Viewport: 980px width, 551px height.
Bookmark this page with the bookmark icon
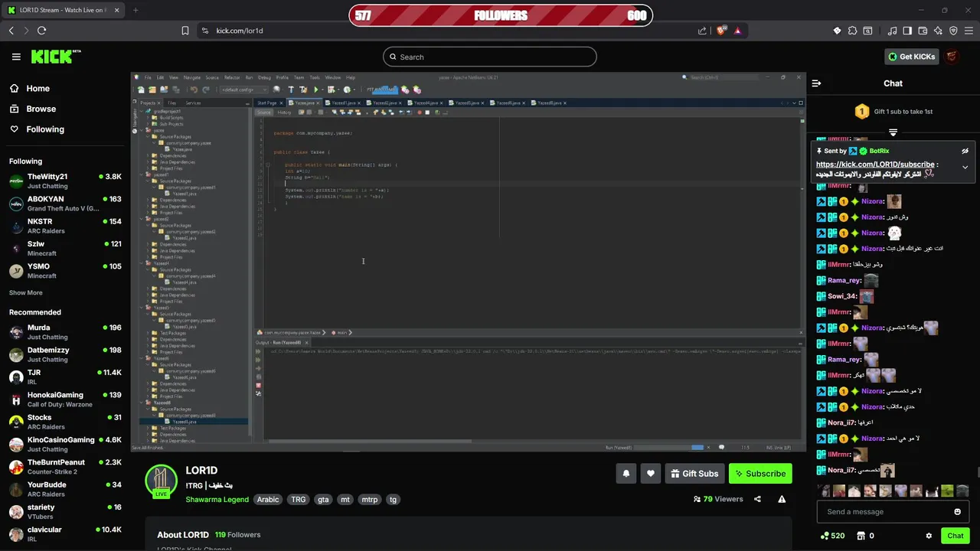point(185,31)
